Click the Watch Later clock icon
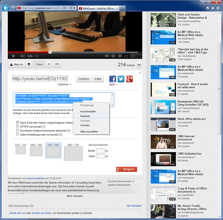The height and width of the screenshot is (220, 223). coord(120,56)
